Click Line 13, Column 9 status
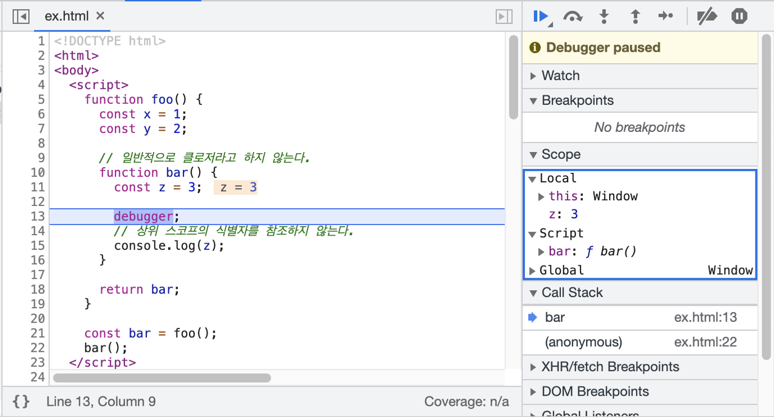This screenshot has height=417, width=774. [101, 401]
